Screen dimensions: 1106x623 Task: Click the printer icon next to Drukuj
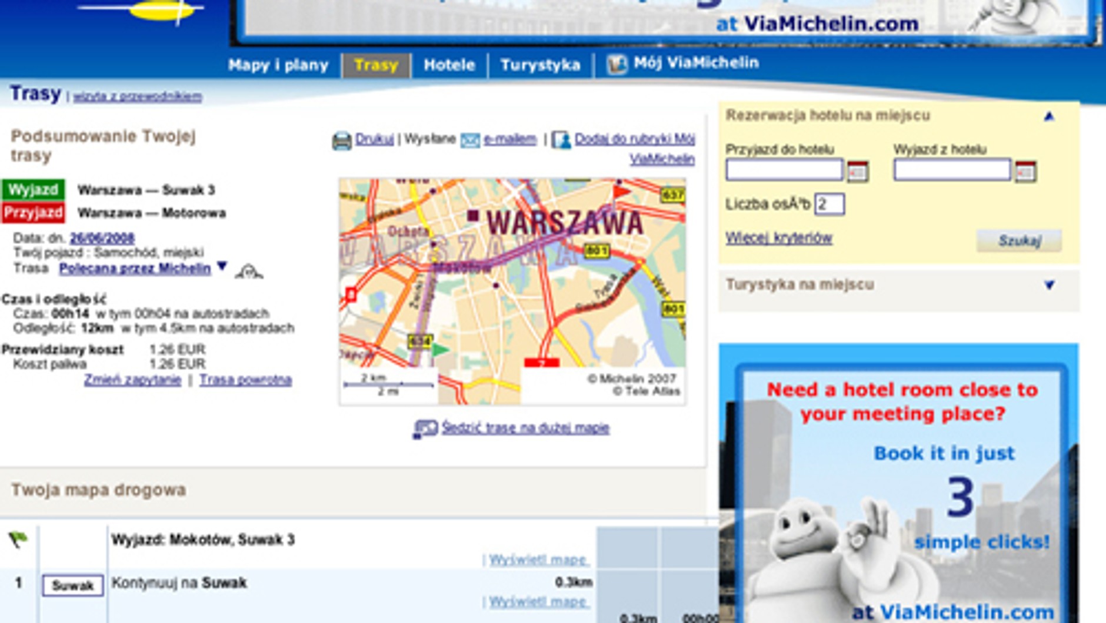point(341,140)
